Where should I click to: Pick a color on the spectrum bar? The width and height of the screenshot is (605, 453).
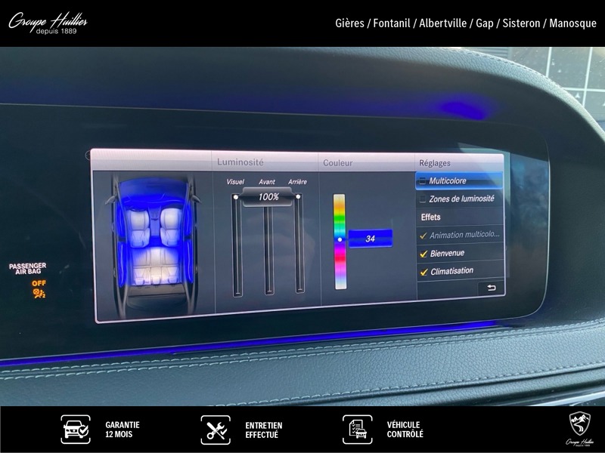pos(340,242)
